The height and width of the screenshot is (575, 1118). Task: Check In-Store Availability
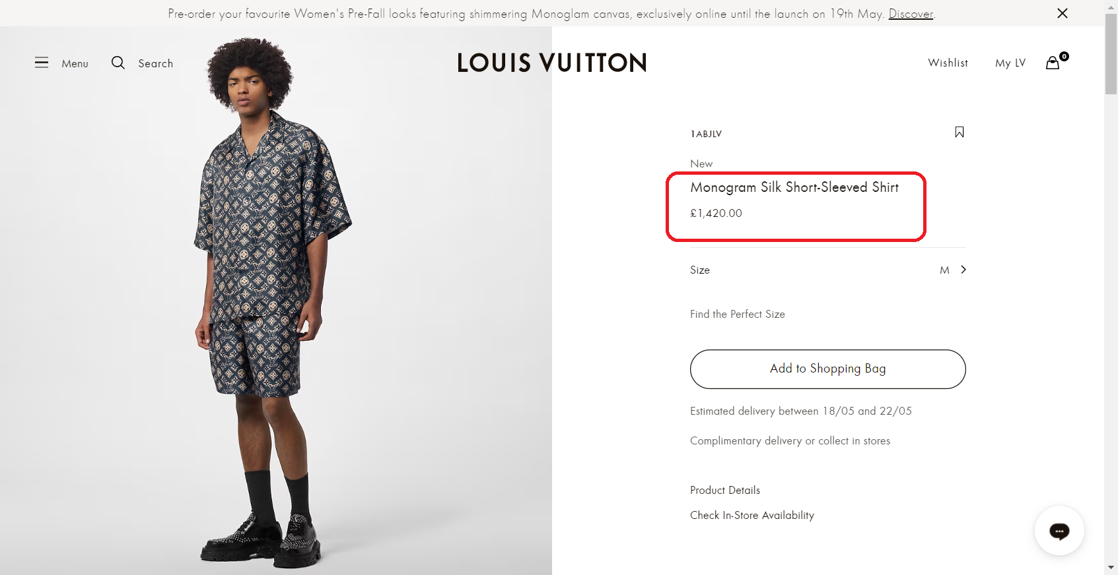tap(752, 515)
